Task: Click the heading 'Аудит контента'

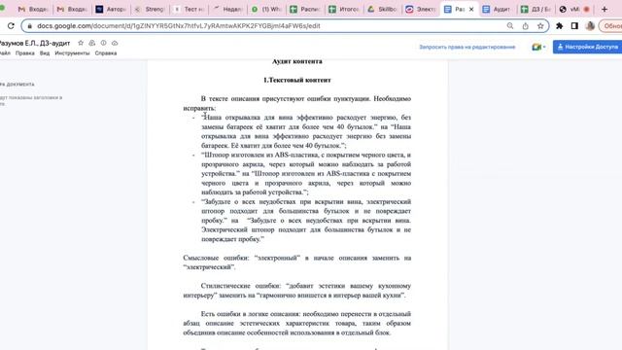Action: pos(297,61)
